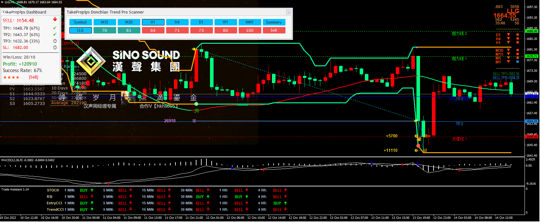Click the +11110 profit label on chart
Screen dimensions: 540x222
coord(391,151)
